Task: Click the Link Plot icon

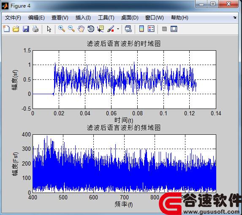Action: pos(128,29)
